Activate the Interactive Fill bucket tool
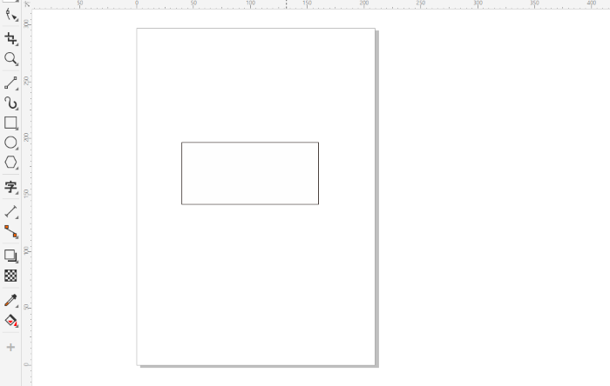 click(10, 321)
